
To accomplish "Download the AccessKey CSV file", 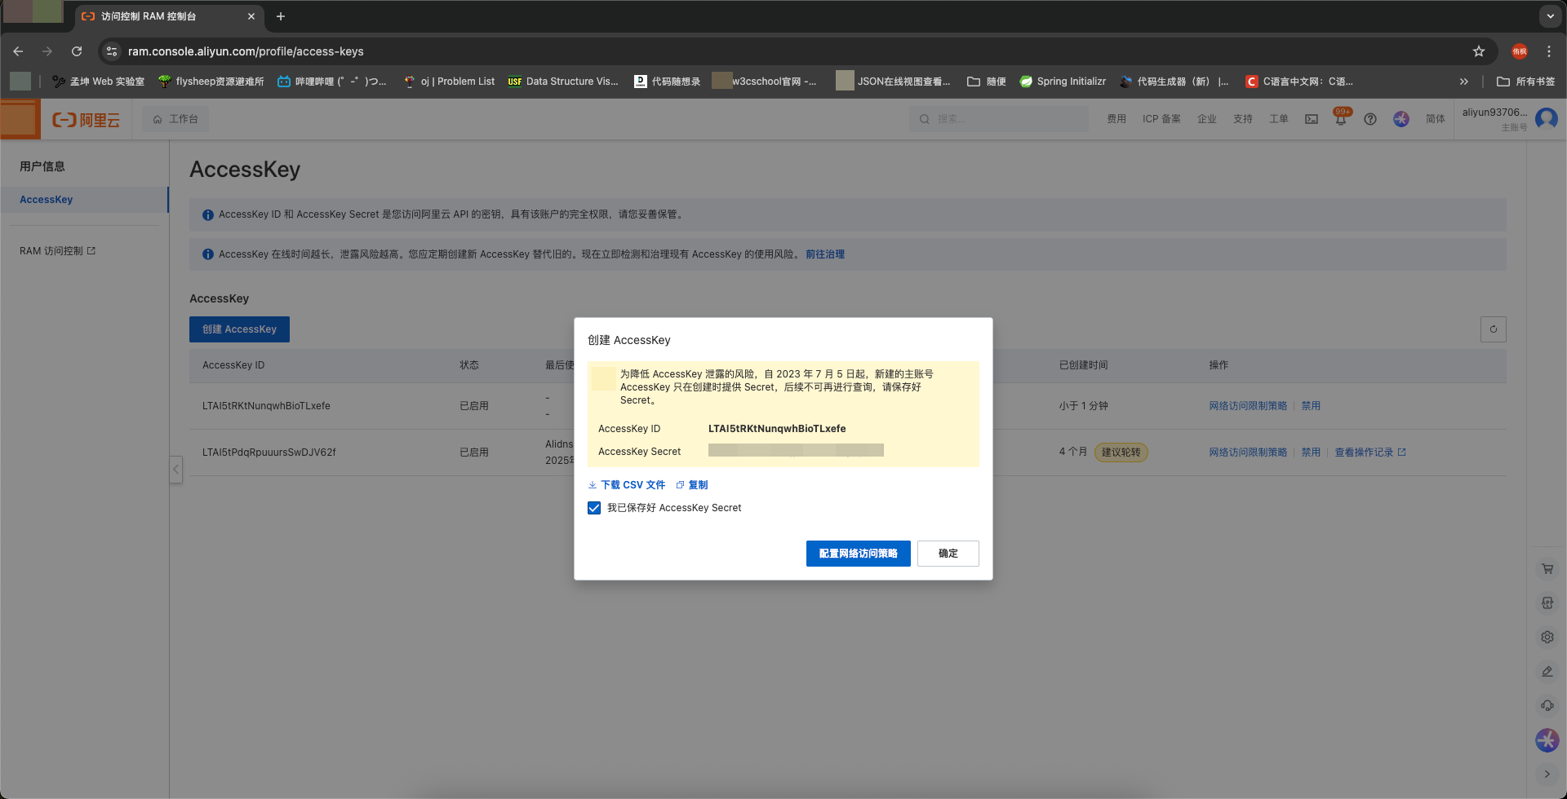I will pyautogui.click(x=627, y=485).
